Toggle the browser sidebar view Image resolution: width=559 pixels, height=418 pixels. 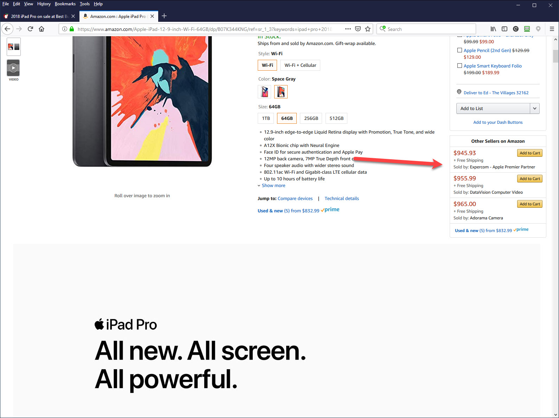click(505, 29)
